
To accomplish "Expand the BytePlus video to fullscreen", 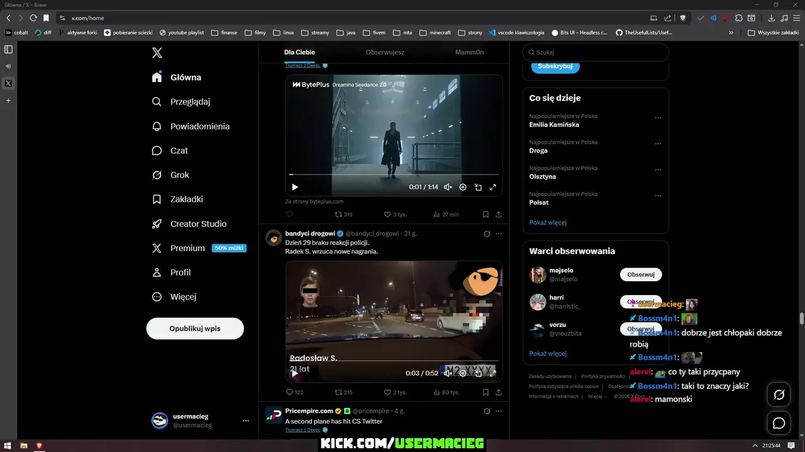I will pyautogui.click(x=493, y=187).
